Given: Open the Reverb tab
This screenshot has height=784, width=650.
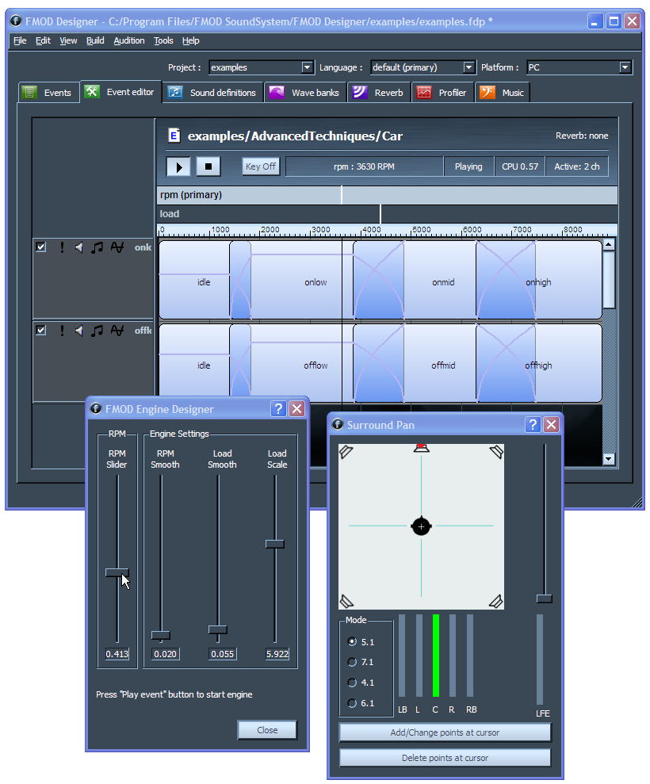Looking at the screenshot, I should [x=379, y=93].
